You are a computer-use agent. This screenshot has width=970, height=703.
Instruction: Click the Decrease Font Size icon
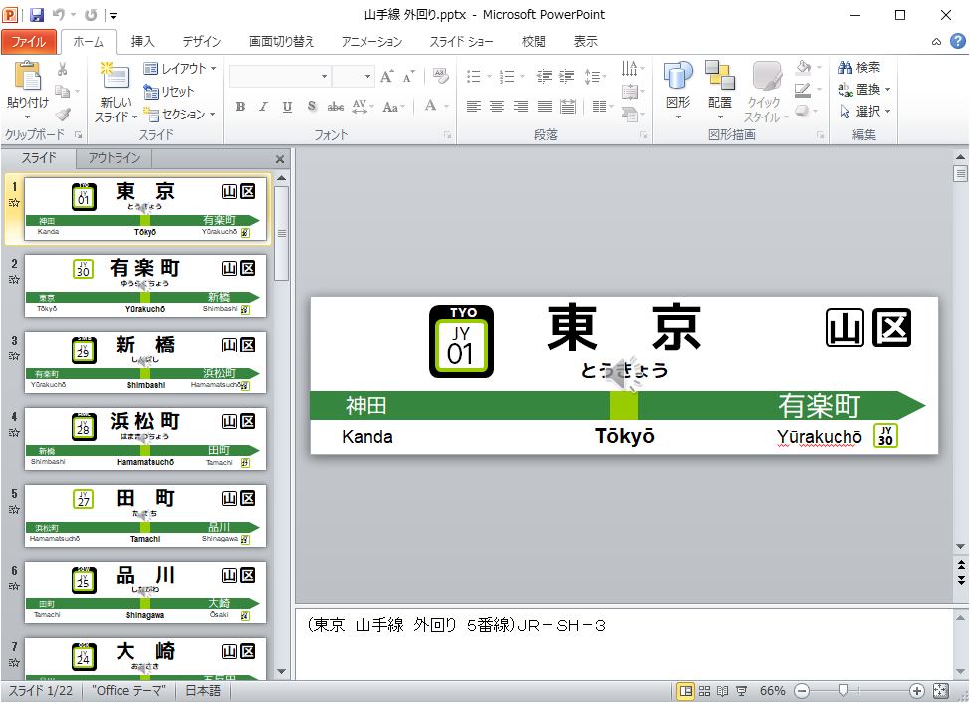click(409, 76)
